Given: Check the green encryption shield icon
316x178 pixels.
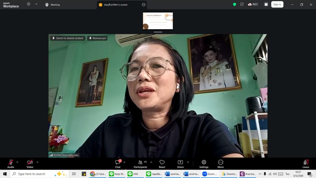Looking at the screenshot, I should click(x=235, y=4).
